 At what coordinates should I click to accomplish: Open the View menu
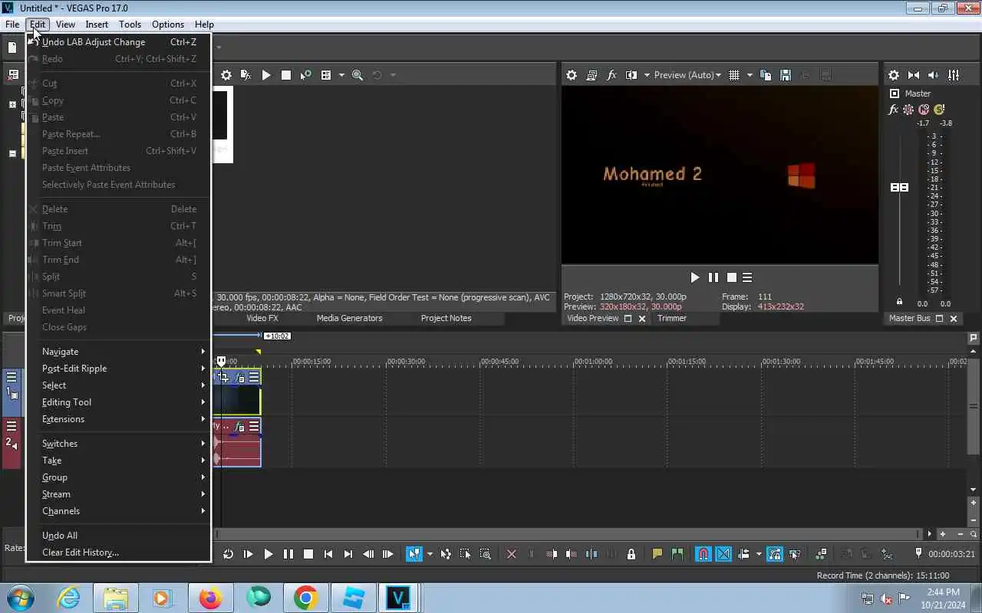65,25
